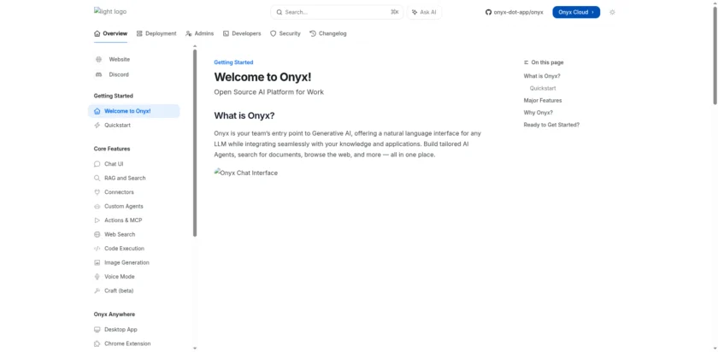Click the light logo image in header
Viewport: 718px width, 352px height.
[110, 11]
